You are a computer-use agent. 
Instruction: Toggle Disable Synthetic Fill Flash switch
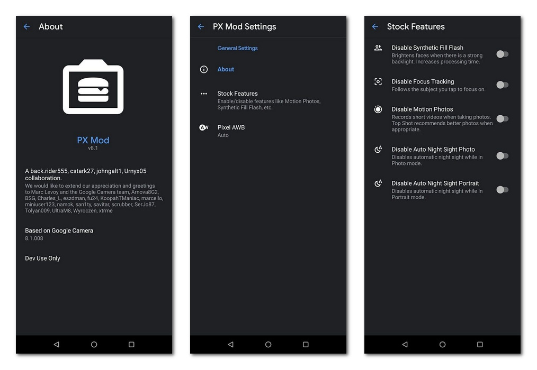[502, 54]
